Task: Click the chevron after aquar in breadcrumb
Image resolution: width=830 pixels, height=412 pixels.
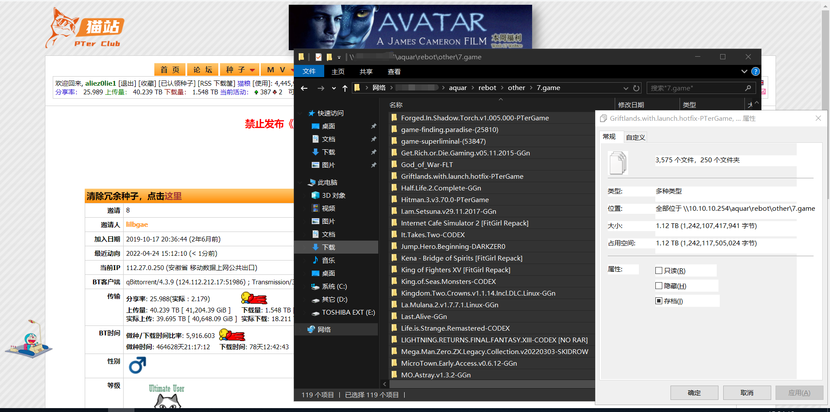Action: (x=472, y=88)
